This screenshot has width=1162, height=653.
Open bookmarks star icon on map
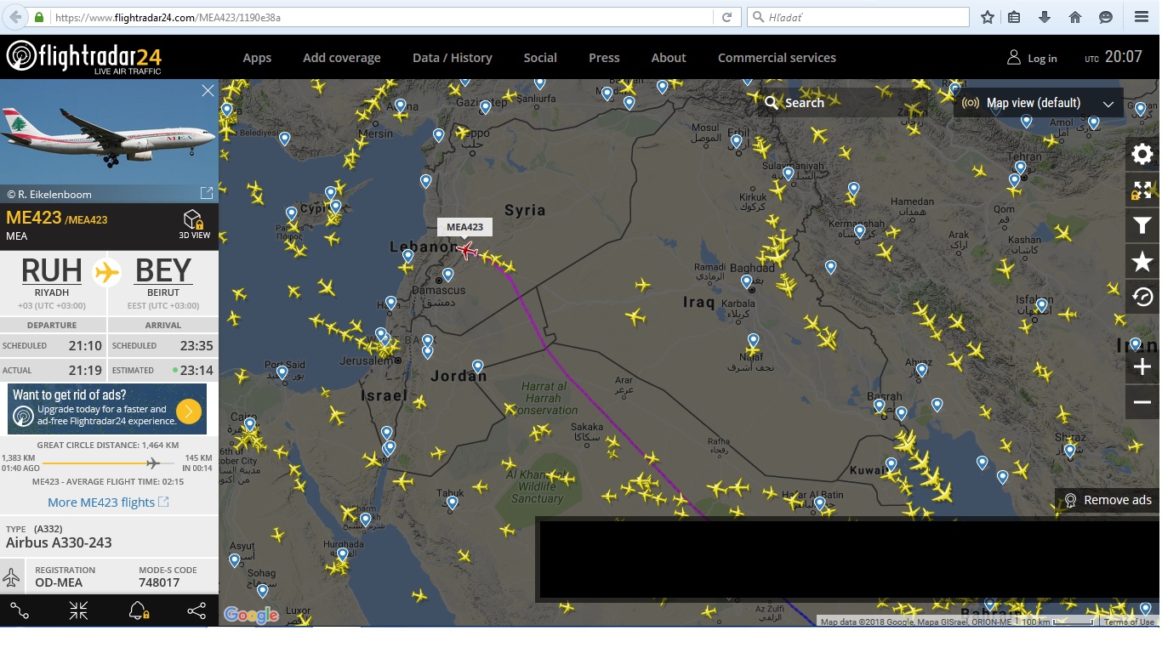coord(1142,261)
